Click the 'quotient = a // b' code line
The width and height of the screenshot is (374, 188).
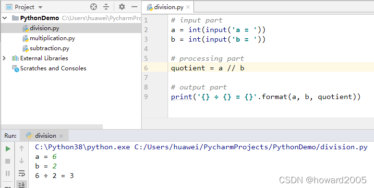pyautogui.click(x=207, y=68)
